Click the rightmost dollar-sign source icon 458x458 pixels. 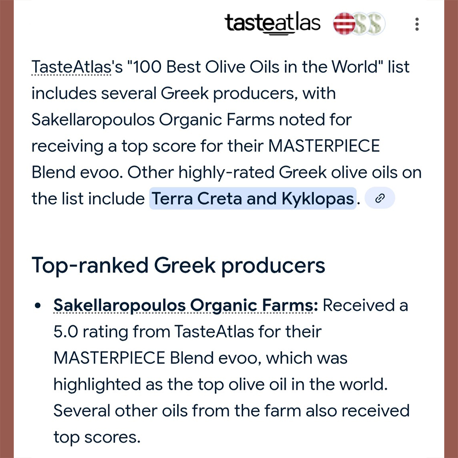click(x=376, y=23)
